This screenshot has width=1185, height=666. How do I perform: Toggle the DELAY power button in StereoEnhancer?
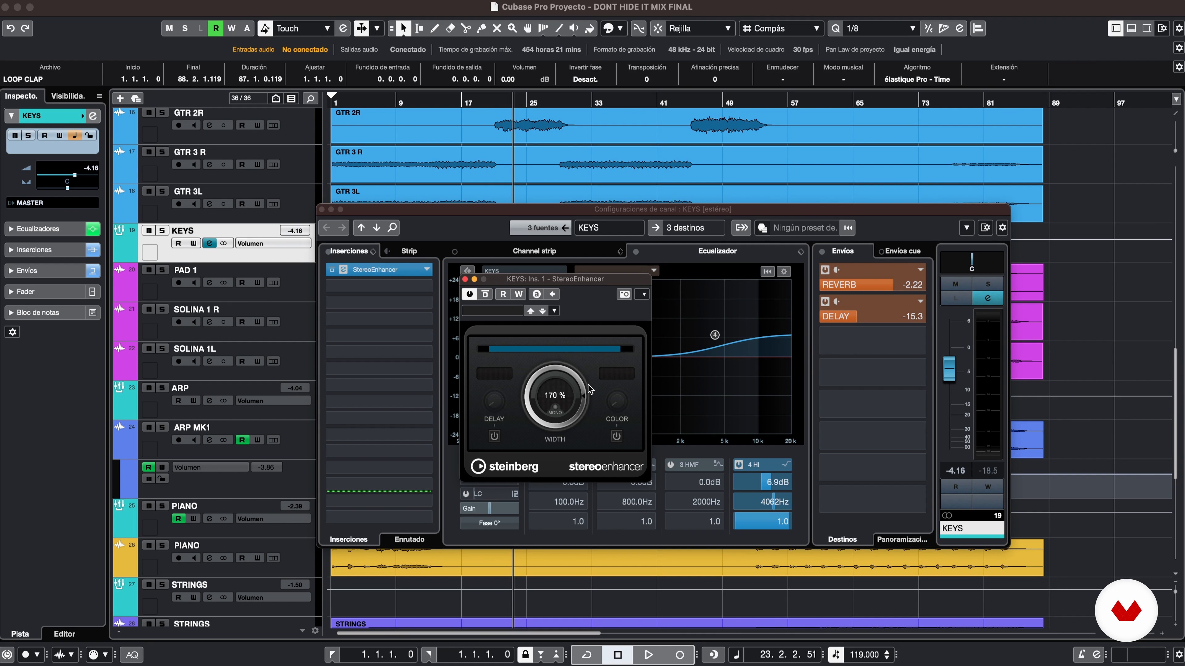click(x=494, y=436)
